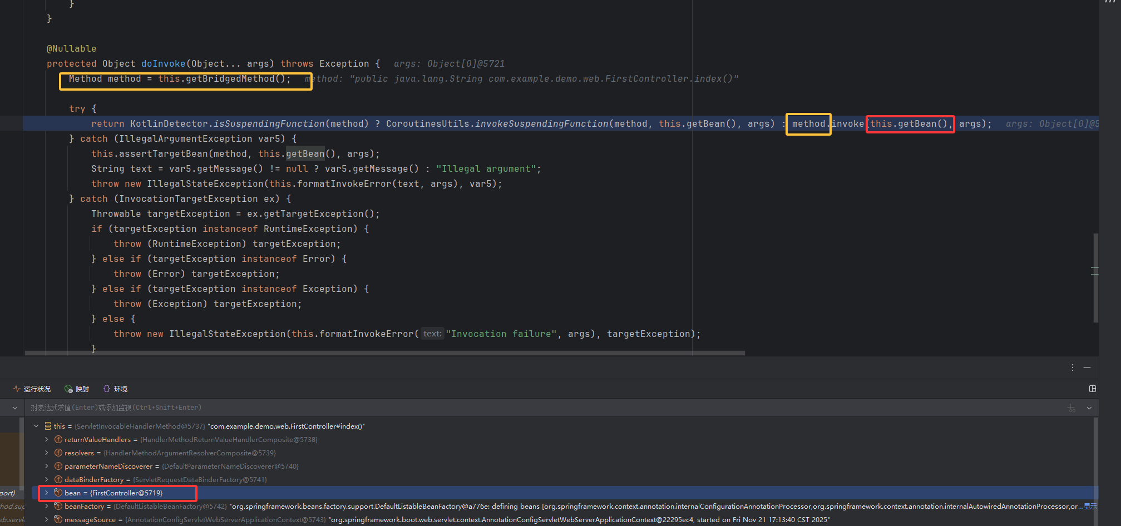Click the 显示 link after beanFactory value
The height and width of the screenshot is (526, 1121).
pyautogui.click(x=1090, y=507)
